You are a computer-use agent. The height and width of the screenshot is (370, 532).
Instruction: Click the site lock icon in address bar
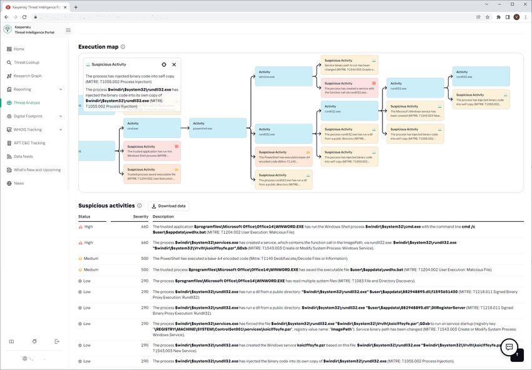(x=35, y=17)
